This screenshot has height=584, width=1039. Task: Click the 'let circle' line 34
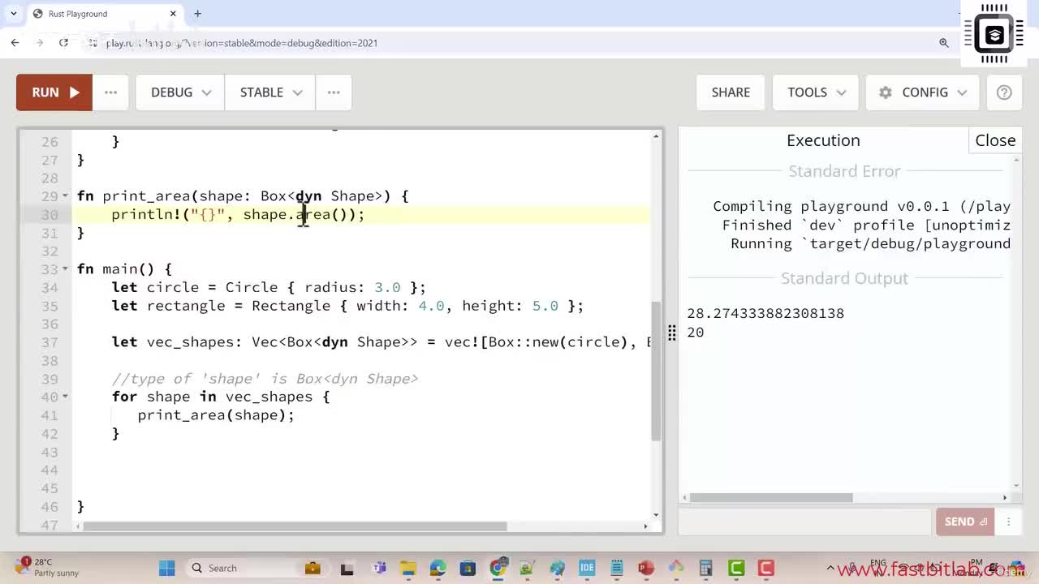click(269, 288)
